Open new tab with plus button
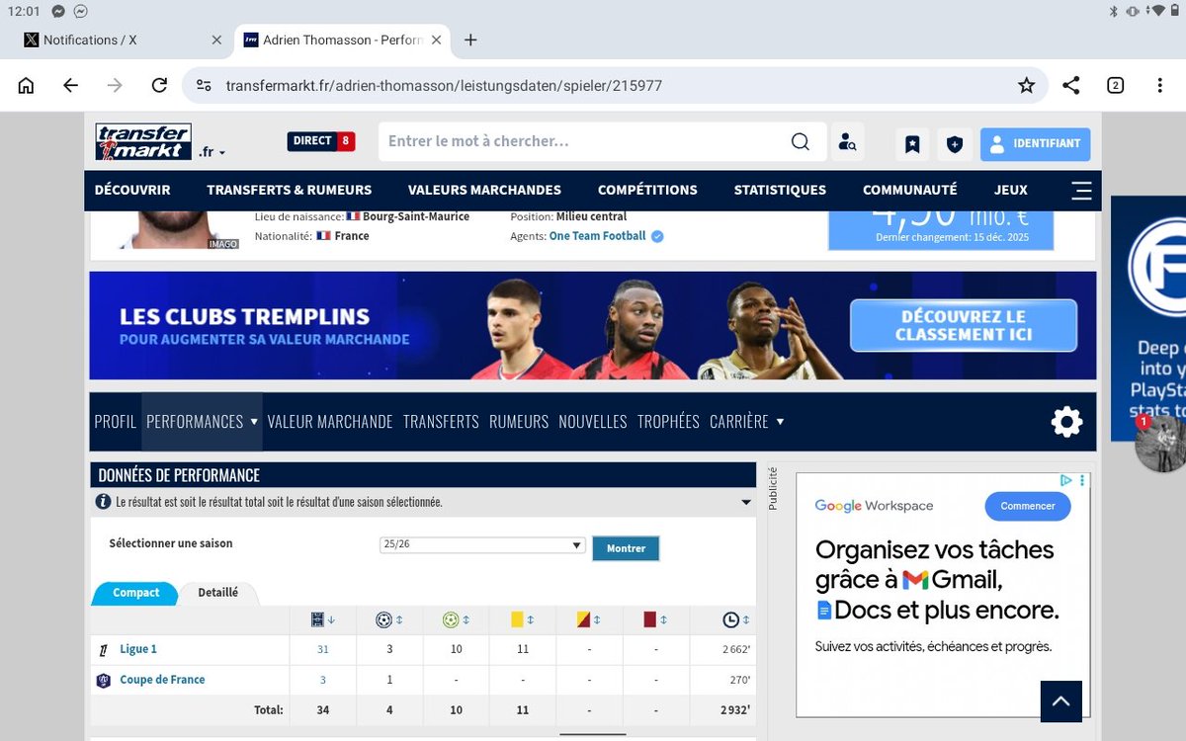This screenshot has width=1186, height=741. click(470, 40)
